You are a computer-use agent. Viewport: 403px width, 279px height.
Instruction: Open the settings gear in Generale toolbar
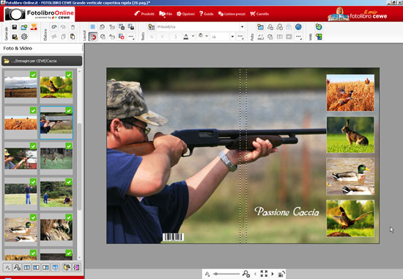[24, 37]
